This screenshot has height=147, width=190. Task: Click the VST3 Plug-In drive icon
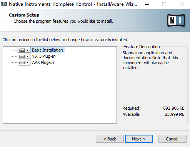(x=22, y=56)
